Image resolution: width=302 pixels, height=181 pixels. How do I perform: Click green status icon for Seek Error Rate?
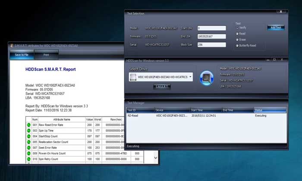click(28, 147)
